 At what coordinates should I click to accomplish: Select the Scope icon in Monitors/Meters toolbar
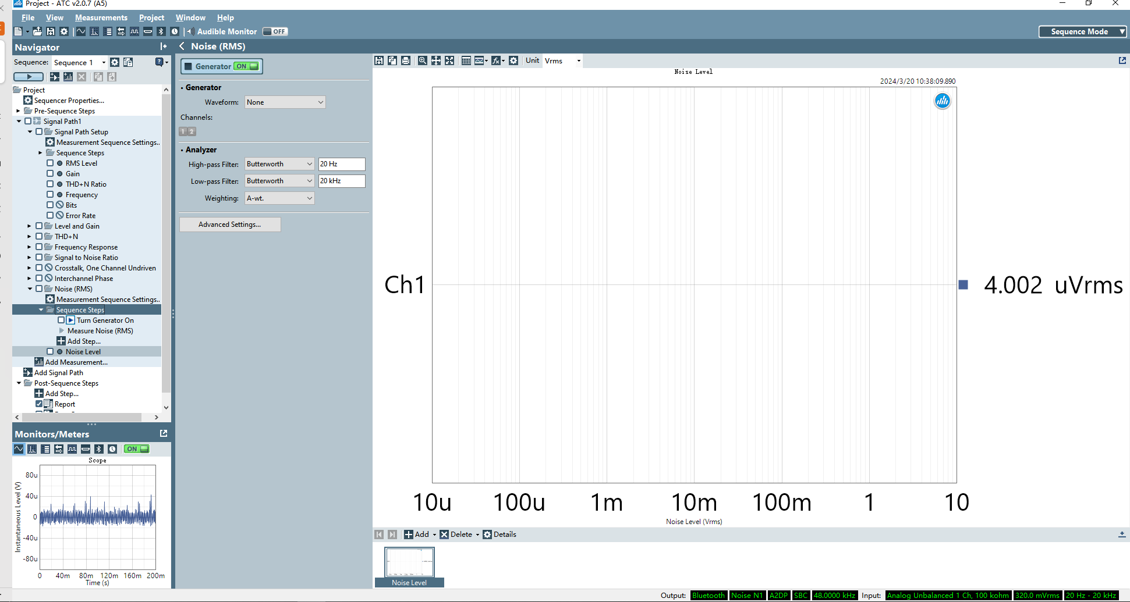pos(19,449)
